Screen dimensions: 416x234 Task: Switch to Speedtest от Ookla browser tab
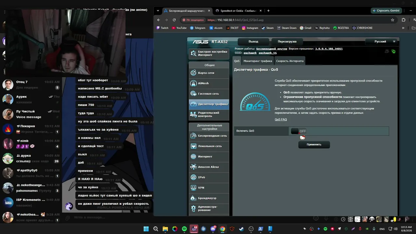point(239,10)
